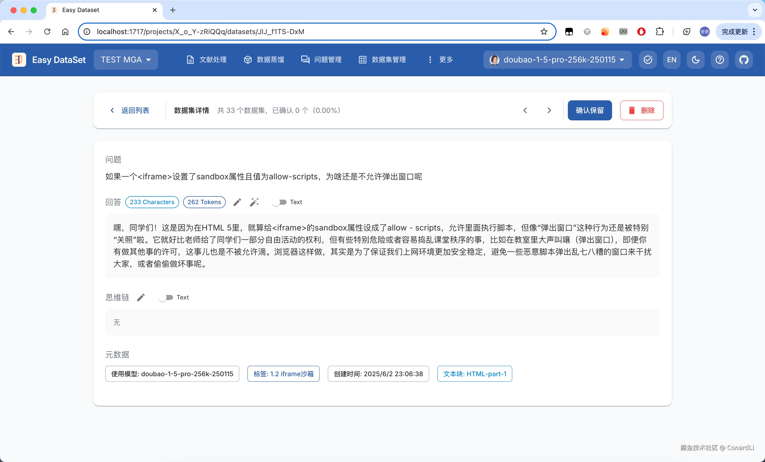Click the 删除 delete button
The image size is (765, 462).
641,110
